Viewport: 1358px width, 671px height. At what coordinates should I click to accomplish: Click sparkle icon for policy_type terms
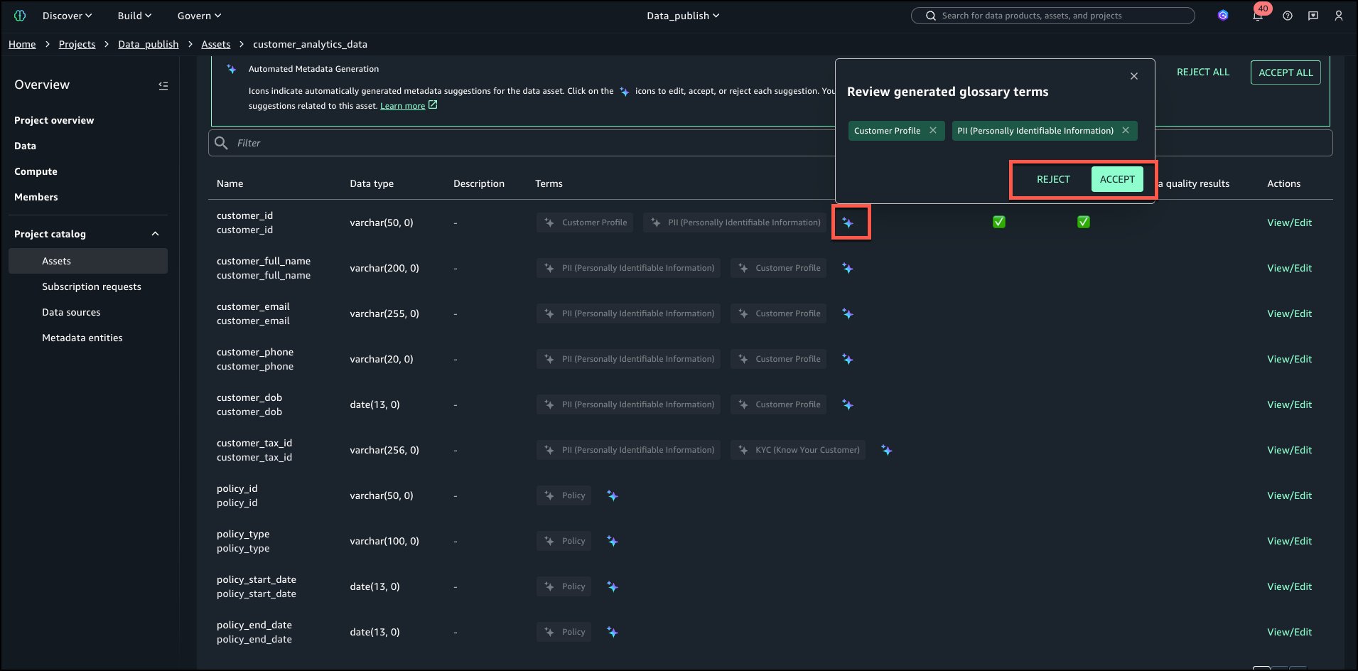pyautogui.click(x=612, y=541)
